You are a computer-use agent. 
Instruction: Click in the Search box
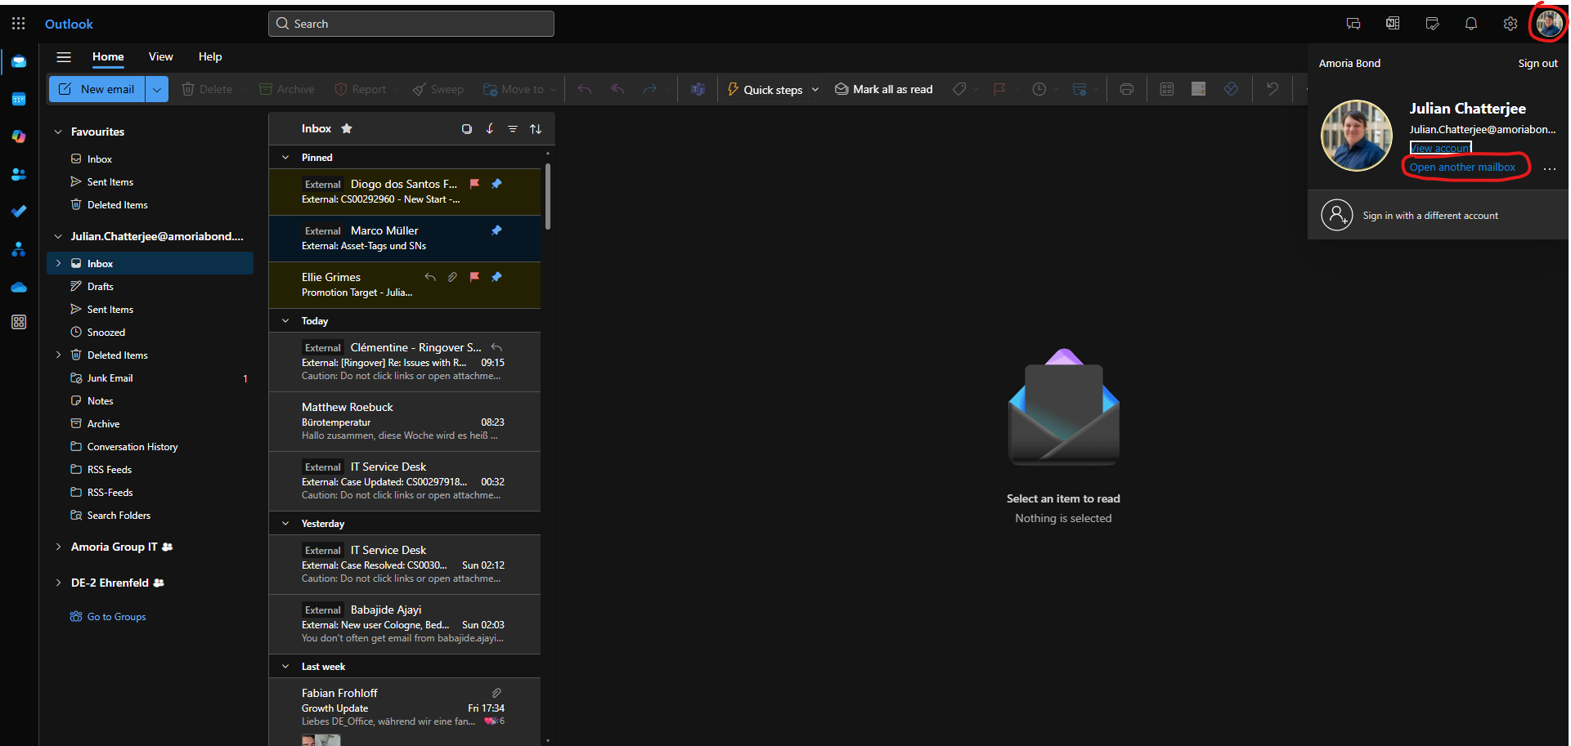(411, 24)
